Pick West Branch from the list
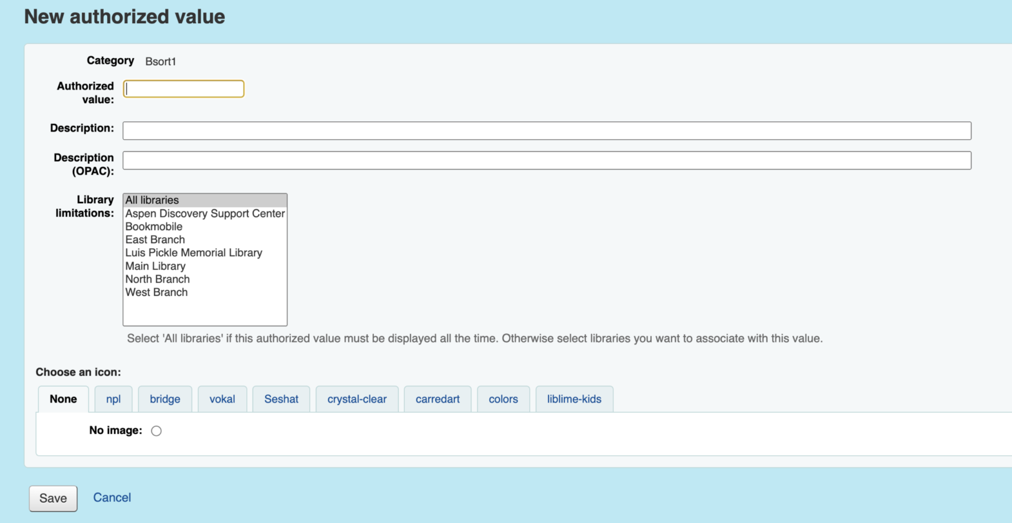Viewport: 1012px width, 523px height. coord(156,292)
